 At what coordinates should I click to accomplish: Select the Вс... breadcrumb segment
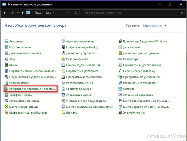point(48,13)
